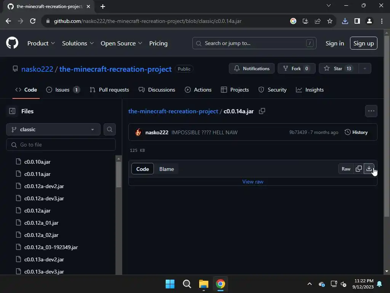Viewport: 390px width, 293px height.
Task: Open the classic branch selector dropdown
Action: click(x=53, y=129)
